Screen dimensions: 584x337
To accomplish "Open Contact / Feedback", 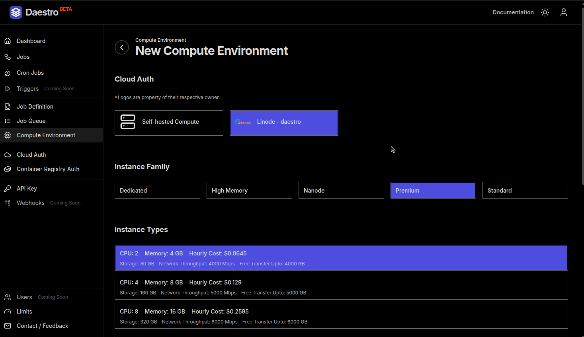I will point(42,325).
